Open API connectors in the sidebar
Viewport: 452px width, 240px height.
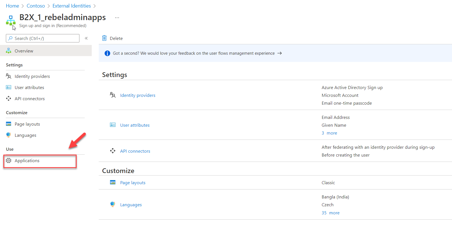click(30, 99)
